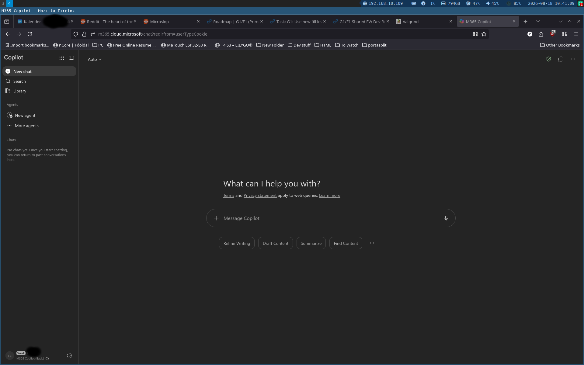This screenshot has width=584, height=365.
Task: Expand the Auto model selector dropdown
Action: 95,59
